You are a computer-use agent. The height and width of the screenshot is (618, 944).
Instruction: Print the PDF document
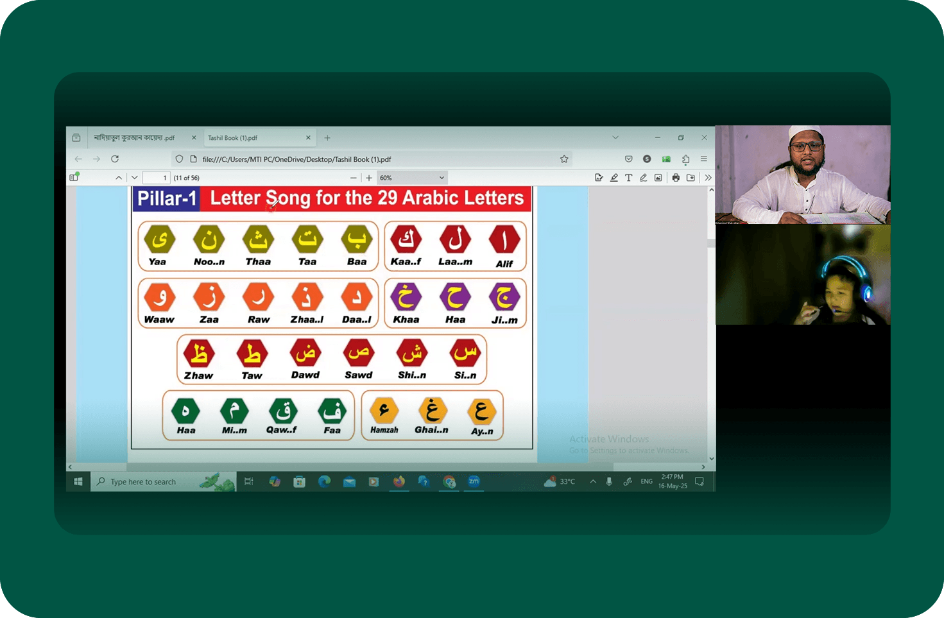point(676,178)
